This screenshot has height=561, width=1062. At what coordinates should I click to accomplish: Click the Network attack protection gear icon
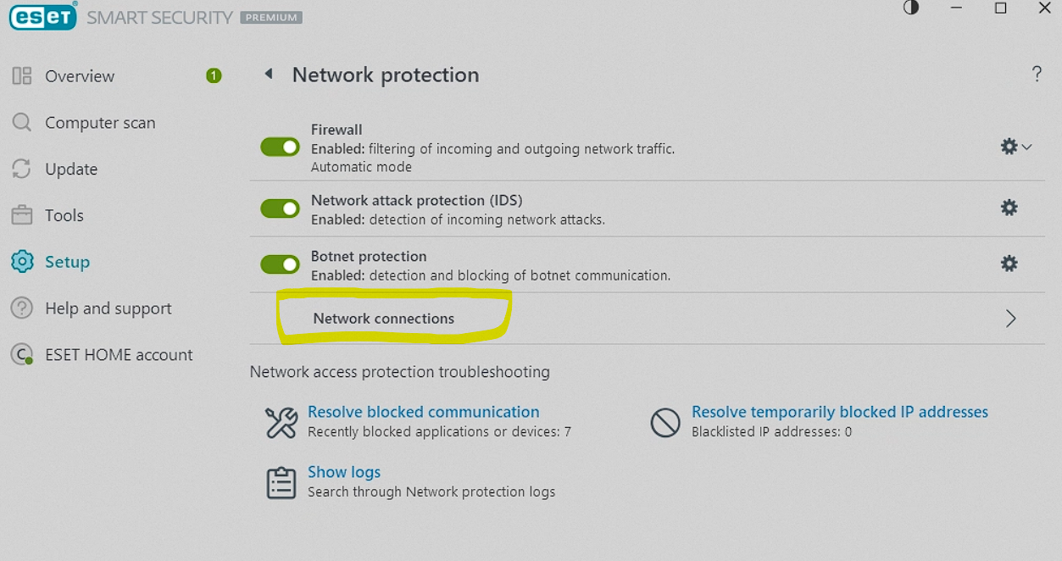coord(1009,208)
